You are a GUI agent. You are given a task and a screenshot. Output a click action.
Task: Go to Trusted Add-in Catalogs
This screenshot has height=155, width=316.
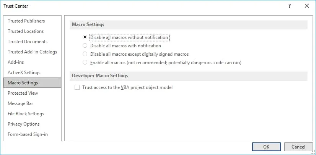(x=32, y=52)
